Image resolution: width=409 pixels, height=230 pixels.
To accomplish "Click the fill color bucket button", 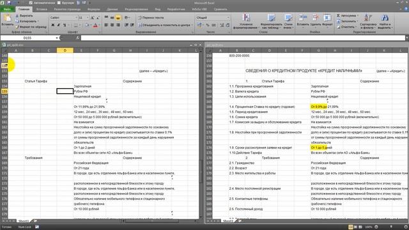I will tap(87, 25).
